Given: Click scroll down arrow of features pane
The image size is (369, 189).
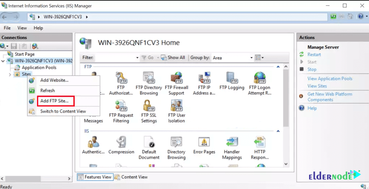Looking at the screenshot, I should [x=286, y=164].
